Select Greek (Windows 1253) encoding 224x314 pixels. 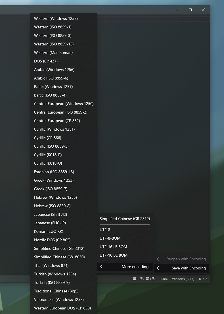click(x=64, y=181)
